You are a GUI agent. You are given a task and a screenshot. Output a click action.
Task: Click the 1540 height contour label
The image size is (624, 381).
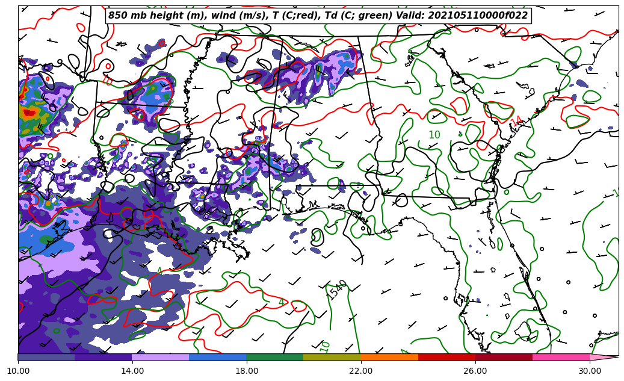pyautogui.click(x=337, y=290)
